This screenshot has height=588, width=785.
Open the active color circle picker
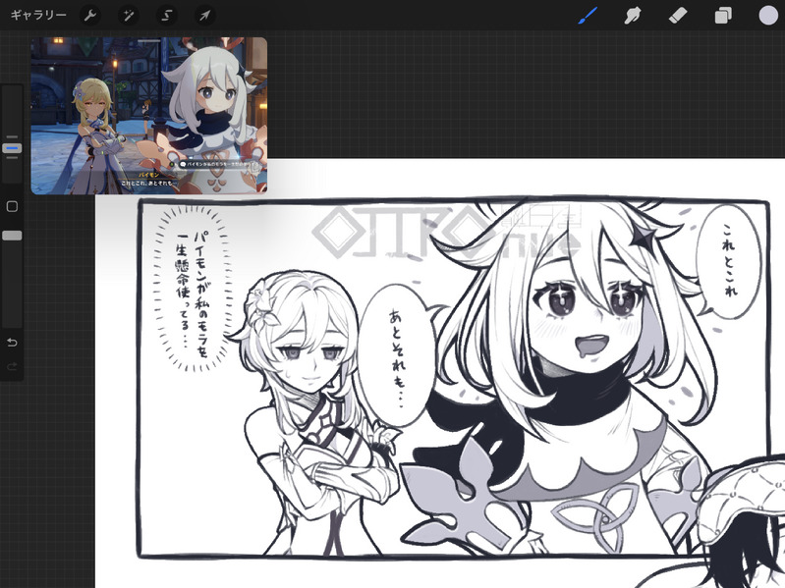point(768,16)
